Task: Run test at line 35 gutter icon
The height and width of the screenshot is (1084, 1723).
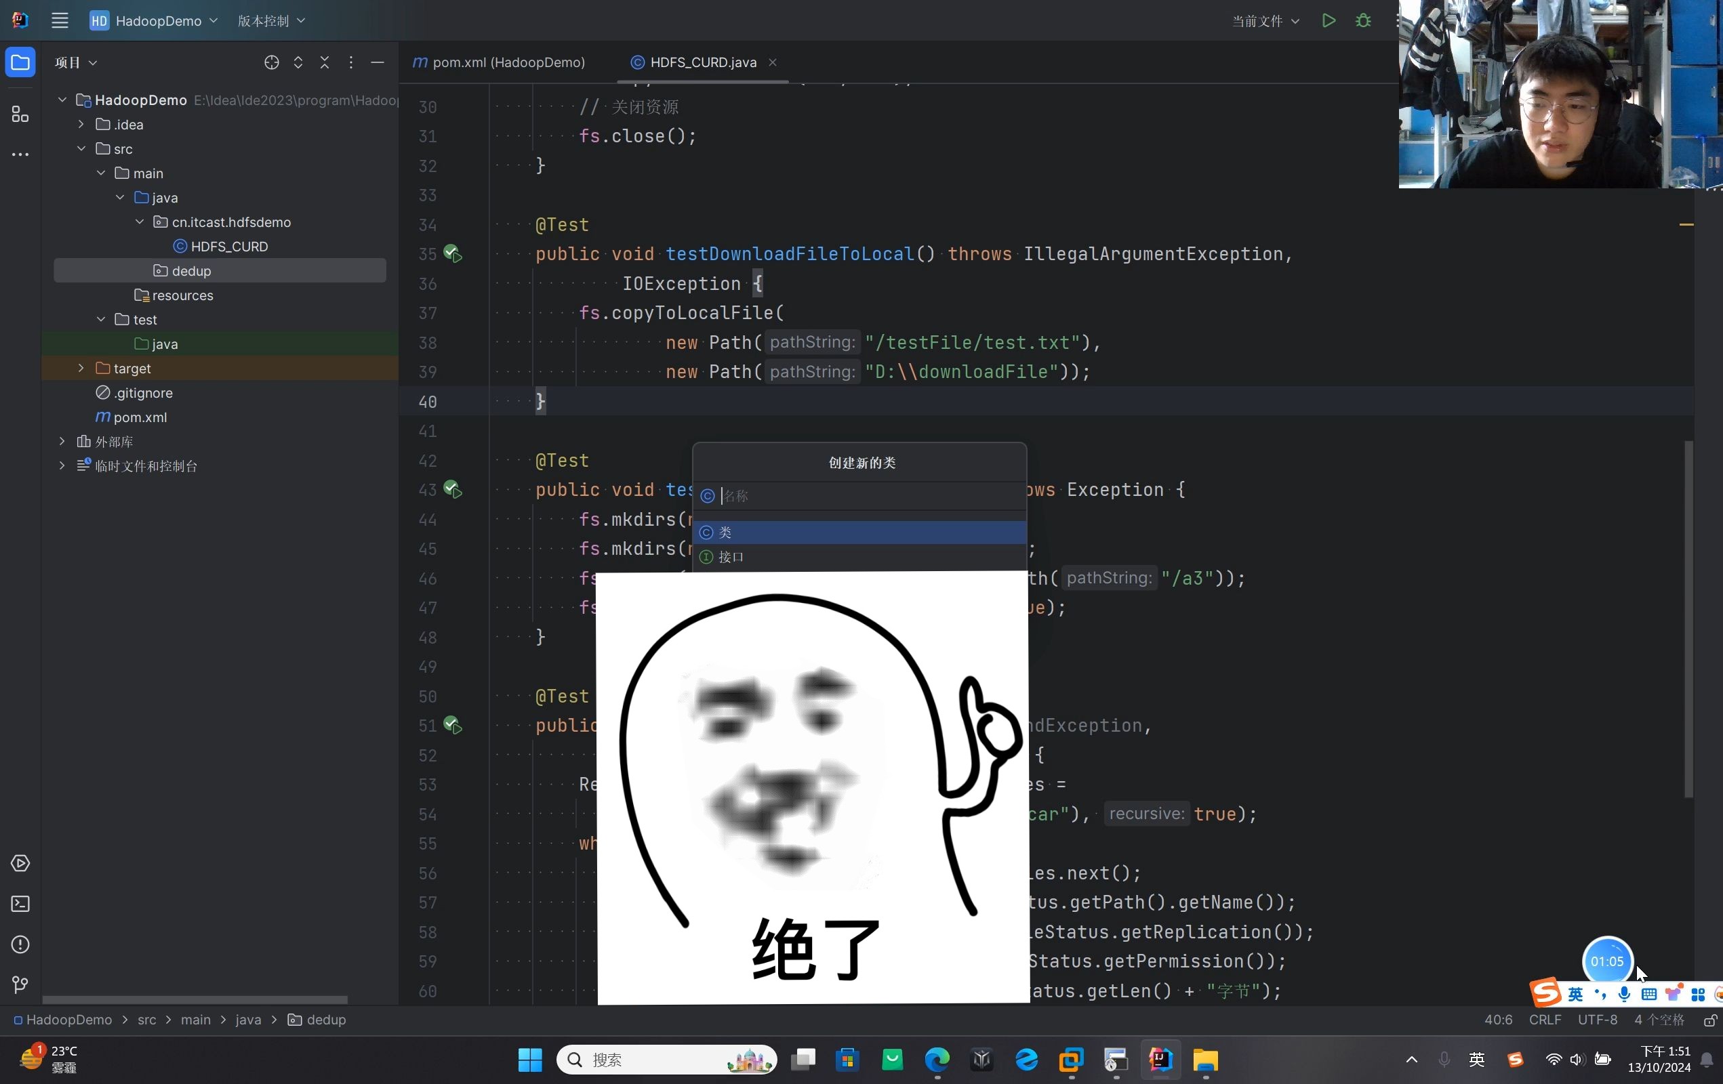Action: [x=452, y=253]
